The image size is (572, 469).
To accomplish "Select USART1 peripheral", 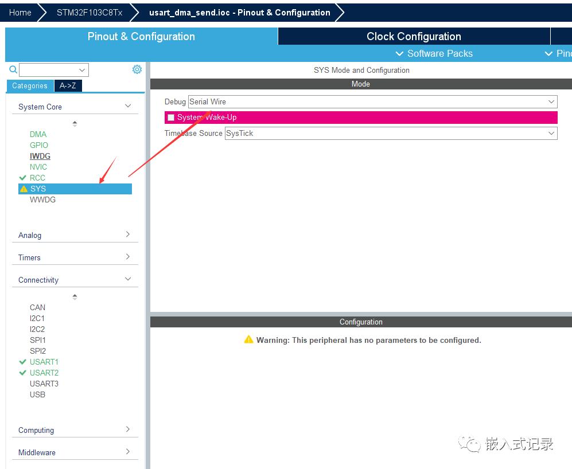I will point(44,362).
